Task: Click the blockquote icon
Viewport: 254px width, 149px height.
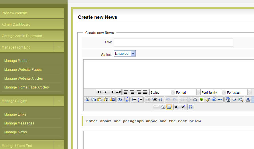Action: tap(161, 100)
